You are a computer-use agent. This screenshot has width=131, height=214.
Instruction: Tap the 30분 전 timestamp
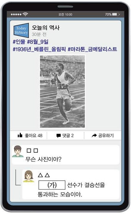pyautogui.click(x=39, y=34)
